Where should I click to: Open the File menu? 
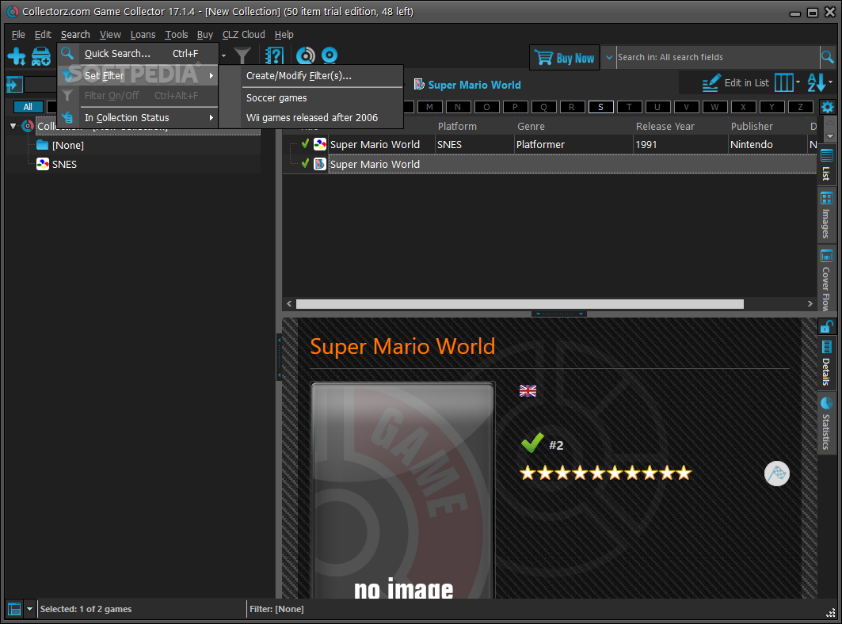(18, 34)
